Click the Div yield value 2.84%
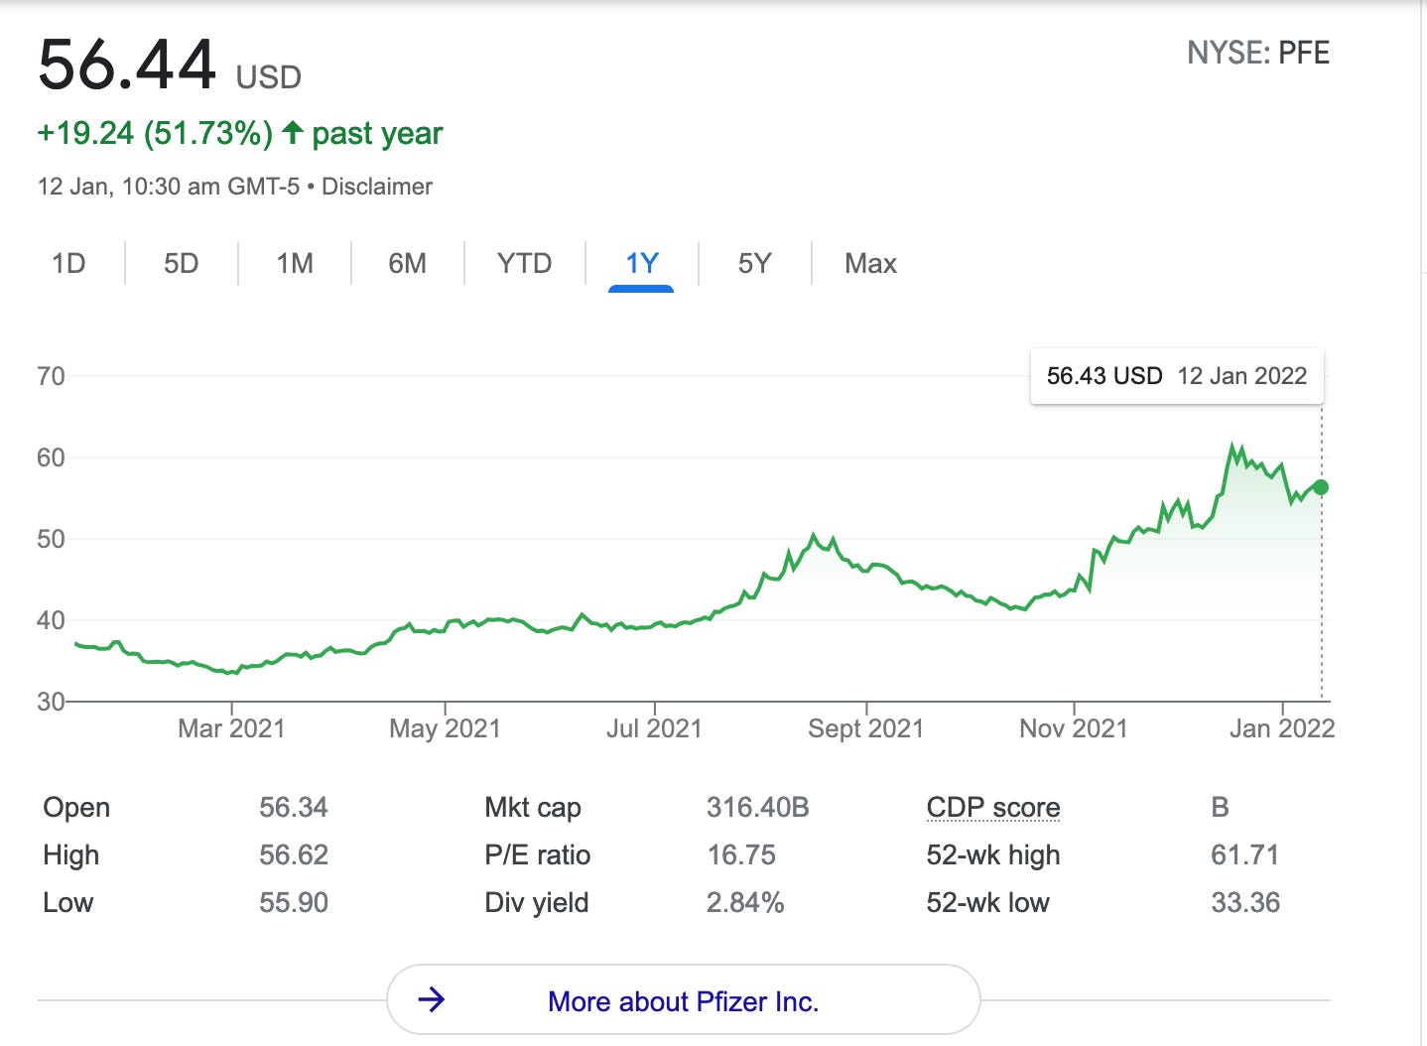 [745, 903]
